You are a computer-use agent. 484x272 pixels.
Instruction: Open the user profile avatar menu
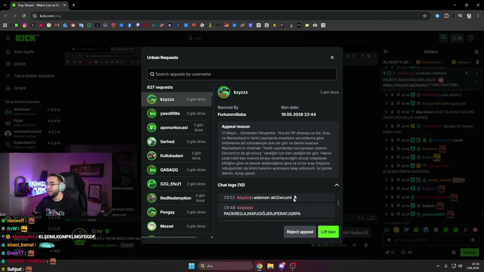pos(471,38)
